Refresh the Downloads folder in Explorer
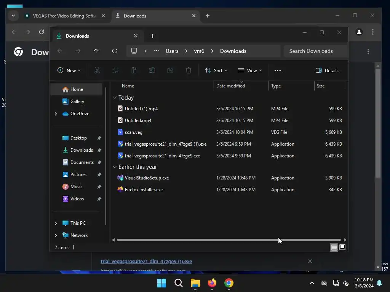This screenshot has height=292, width=390. pos(115,51)
